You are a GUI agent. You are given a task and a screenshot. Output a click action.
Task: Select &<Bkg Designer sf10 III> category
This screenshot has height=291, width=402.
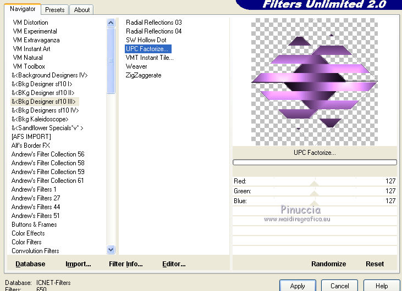coord(43,102)
